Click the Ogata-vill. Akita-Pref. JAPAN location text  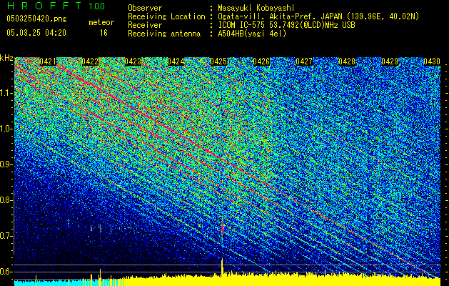(318, 16)
